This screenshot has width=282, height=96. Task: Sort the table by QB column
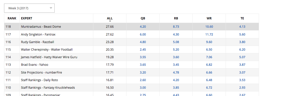[143, 18]
